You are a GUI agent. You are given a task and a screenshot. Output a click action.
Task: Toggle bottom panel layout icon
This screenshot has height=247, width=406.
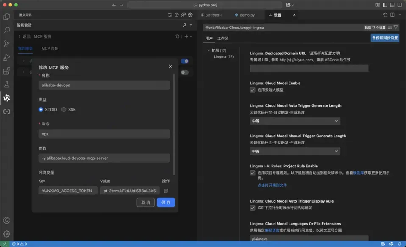[x=392, y=5]
